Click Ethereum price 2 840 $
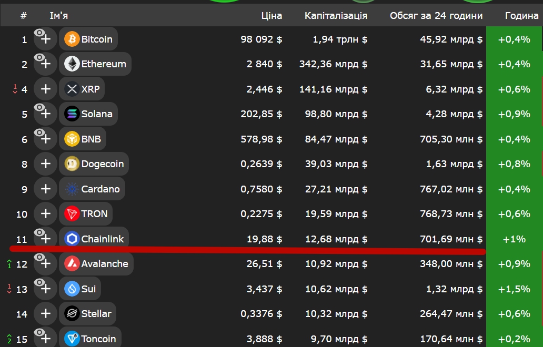 coord(264,64)
